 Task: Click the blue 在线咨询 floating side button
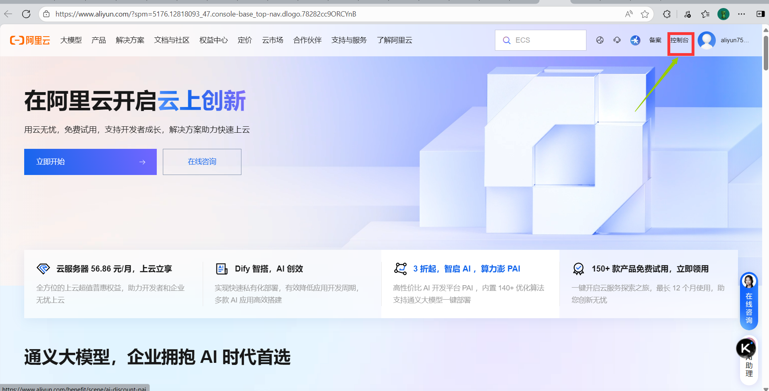[749, 301]
